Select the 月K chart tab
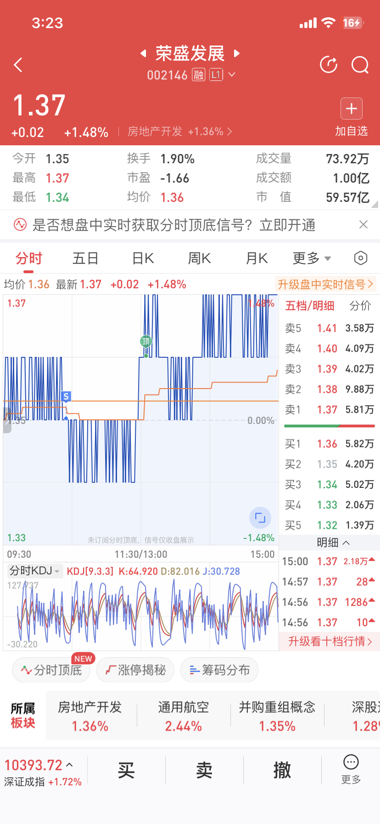380x824 pixels. [x=257, y=258]
